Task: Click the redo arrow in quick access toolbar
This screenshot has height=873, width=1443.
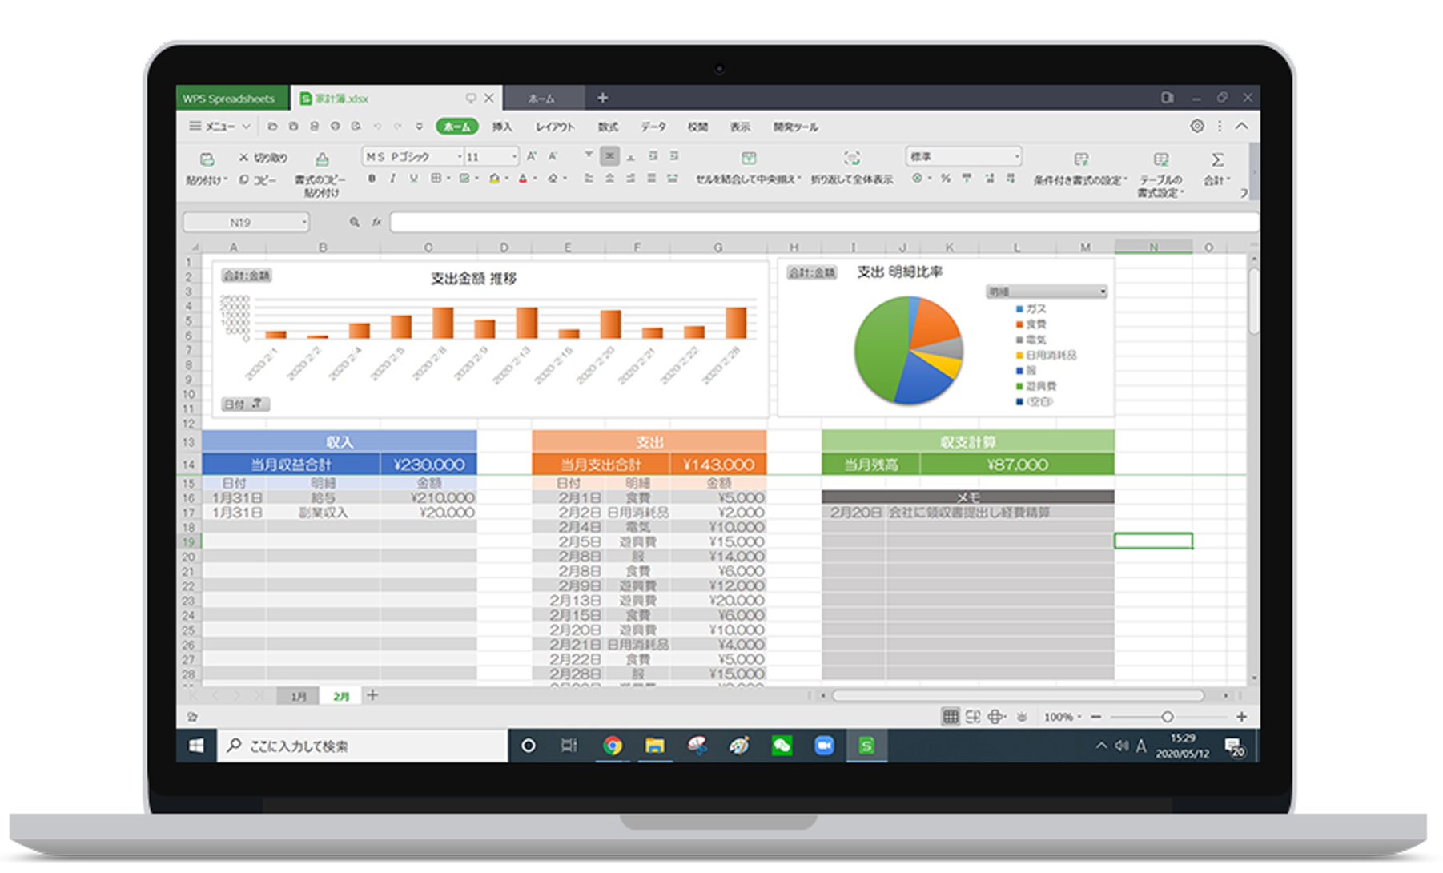Action: tap(397, 127)
